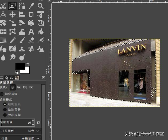Screen dimensions: 168x140
Task: Select the Paths tool
Action: tap(22, 6)
